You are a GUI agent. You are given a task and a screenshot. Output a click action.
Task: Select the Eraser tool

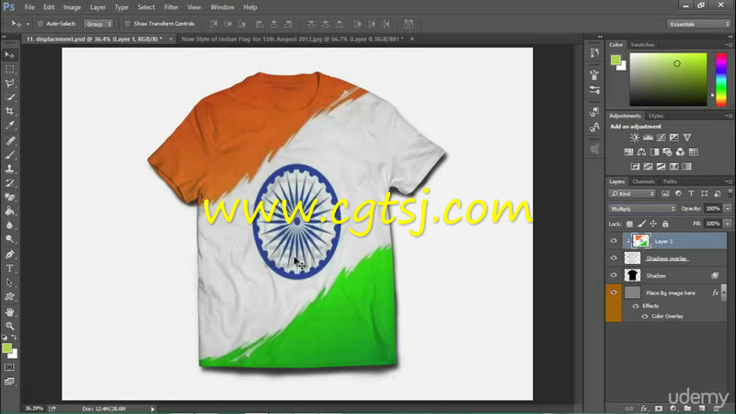point(9,197)
